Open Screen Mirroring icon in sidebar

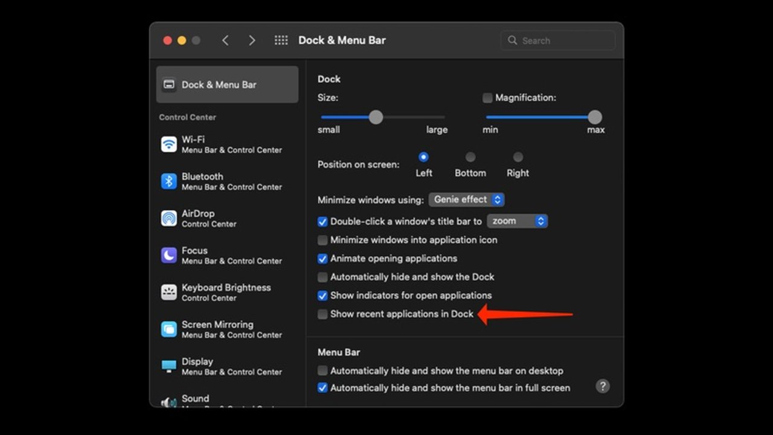coord(169,329)
